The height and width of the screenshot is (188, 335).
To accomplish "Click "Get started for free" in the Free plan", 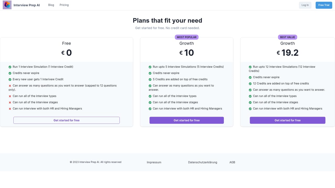I will click(x=66, y=120).
